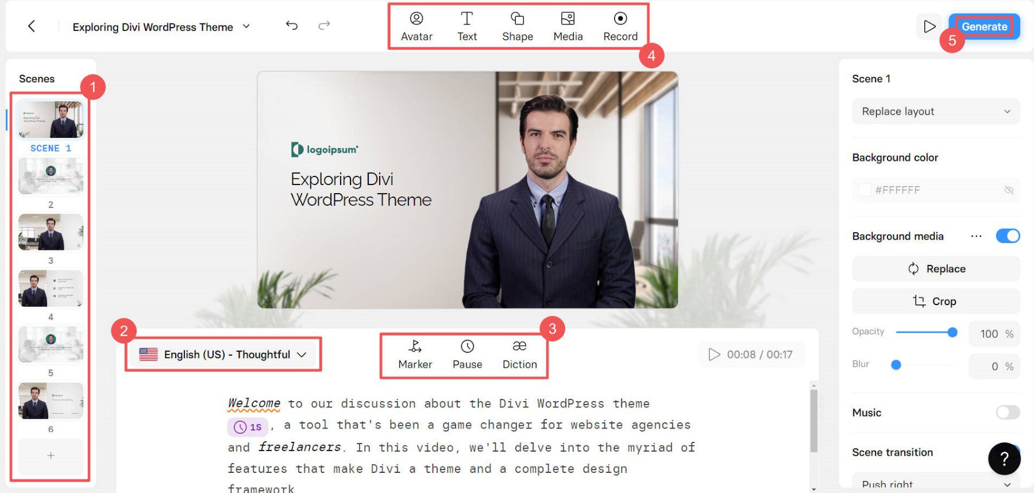Click the redo arrow icon
This screenshot has height=493, width=1034.
[324, 25]
